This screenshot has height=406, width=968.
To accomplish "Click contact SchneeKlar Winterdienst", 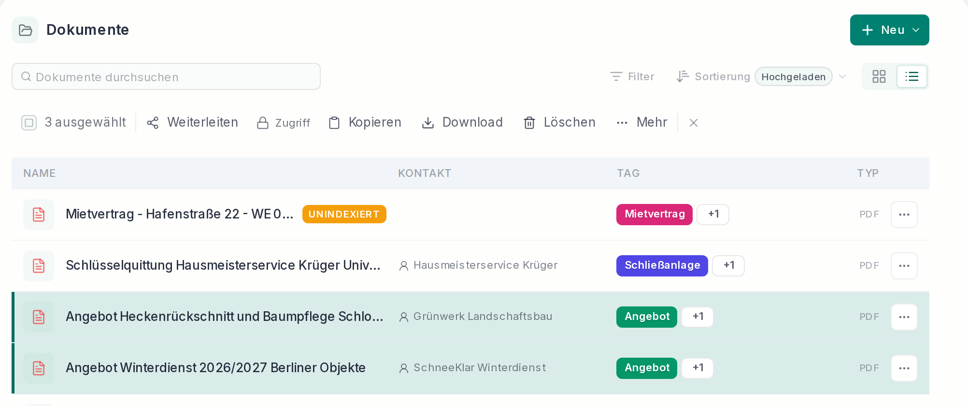I will (x=472, y=368).
